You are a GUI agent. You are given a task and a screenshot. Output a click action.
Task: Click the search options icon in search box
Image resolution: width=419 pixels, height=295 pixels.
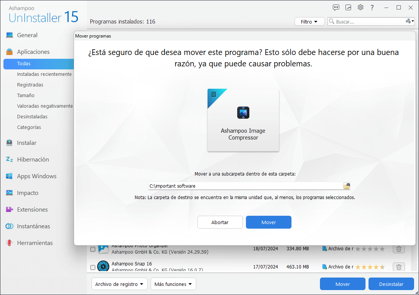[410, 21]
